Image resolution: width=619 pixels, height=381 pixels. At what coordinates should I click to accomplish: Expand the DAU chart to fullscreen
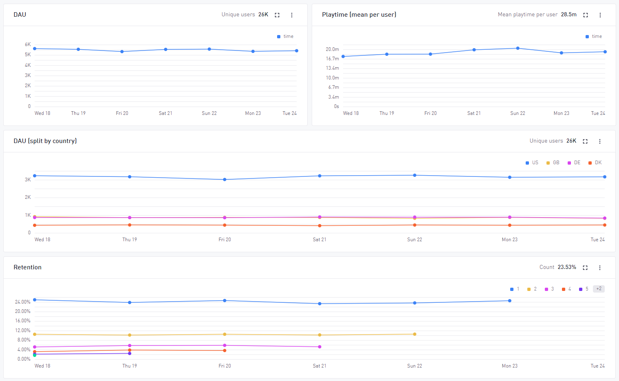(x=277, y=15)
